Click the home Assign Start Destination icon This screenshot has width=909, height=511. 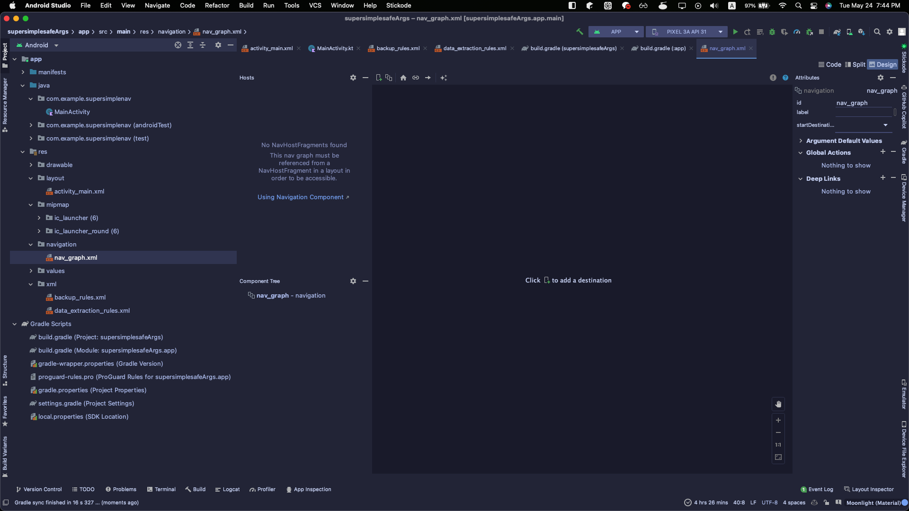click(403, 78)
